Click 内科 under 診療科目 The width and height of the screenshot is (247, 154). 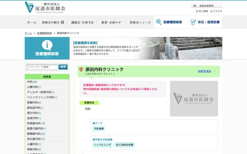click(88, 109)
